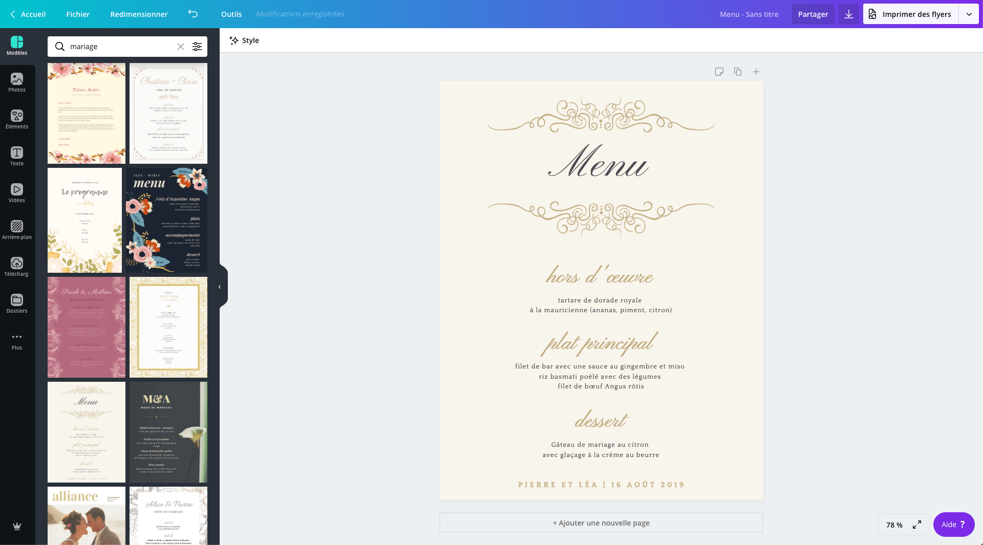Show more options under Plus
The width and height of the screenshot is (983, 545).
tap(17, 341)
